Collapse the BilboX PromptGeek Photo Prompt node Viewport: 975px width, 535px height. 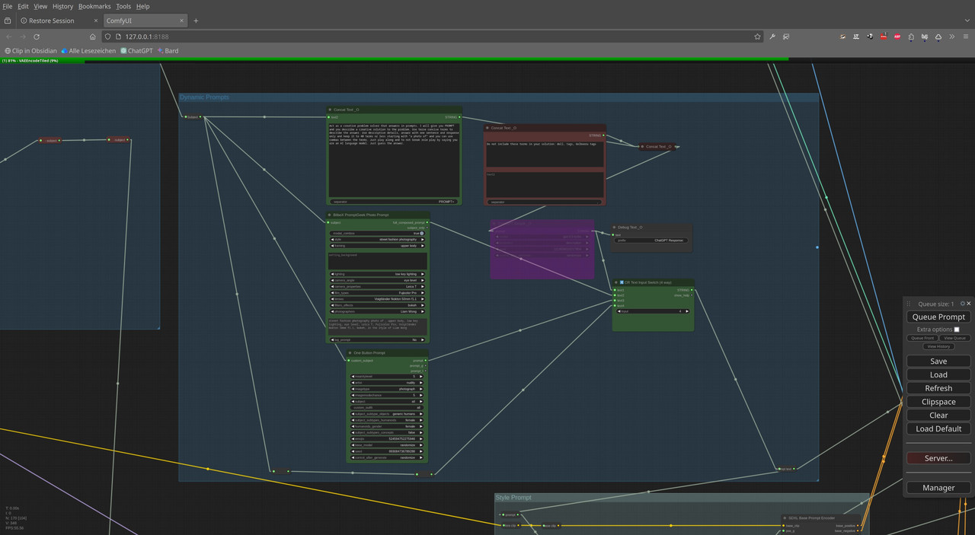[331, 215]
